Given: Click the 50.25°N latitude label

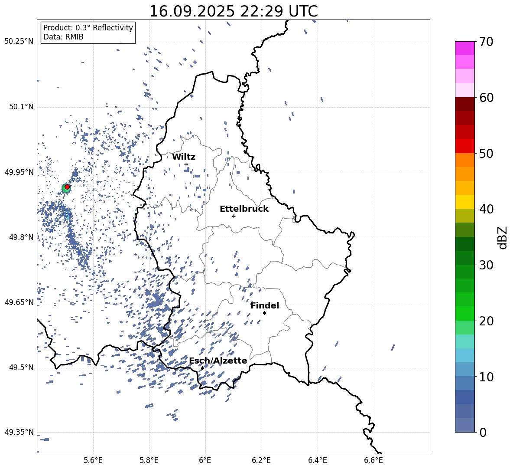Looking at the screenshot, I should (x=19, y=42).
